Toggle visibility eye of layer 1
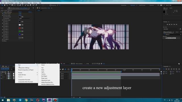The height and width of the screenshot is (102, 182). tap(1, 74)
